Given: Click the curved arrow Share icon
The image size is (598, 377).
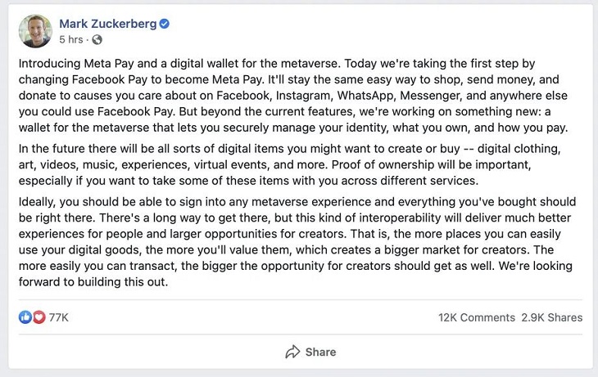Looking at the screenshot, I should tap(292, 352).
